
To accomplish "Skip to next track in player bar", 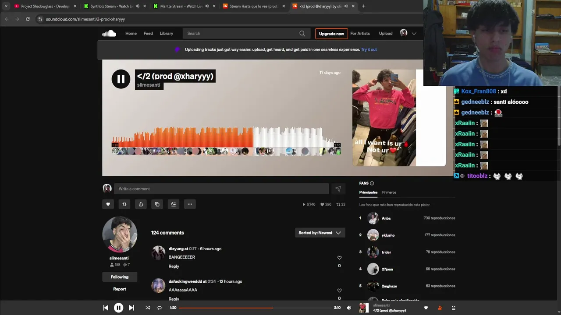I will tap(131, 308).
